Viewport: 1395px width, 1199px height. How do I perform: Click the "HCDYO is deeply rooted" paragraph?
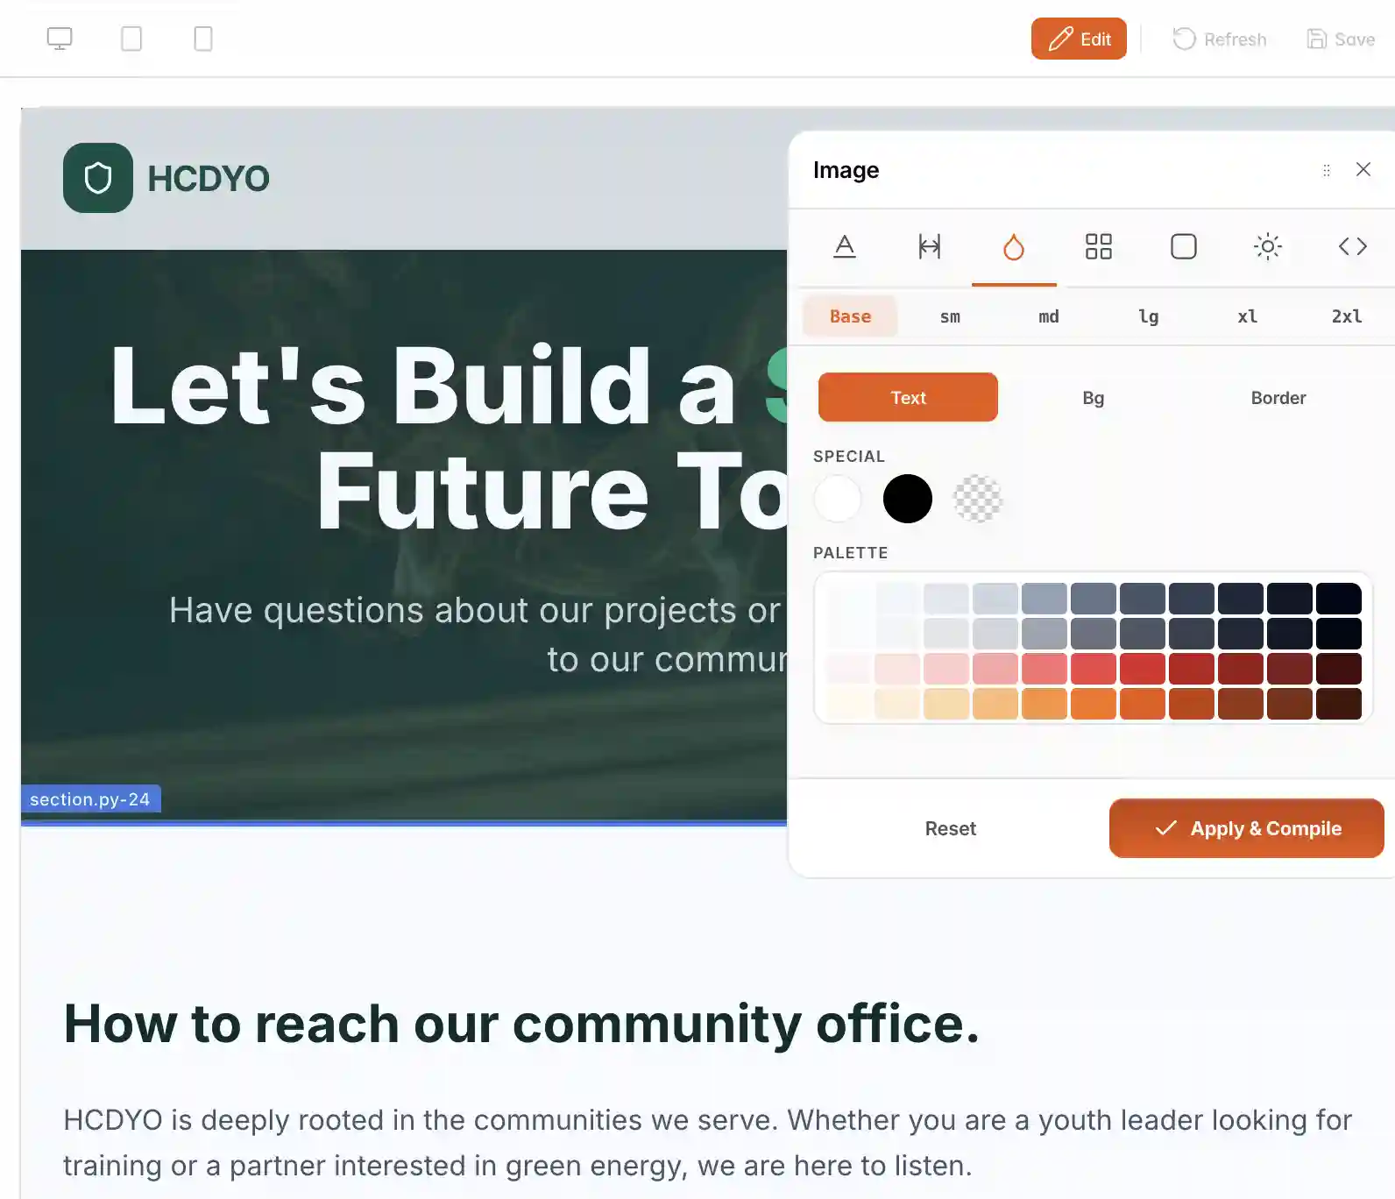click(708, 1143)
